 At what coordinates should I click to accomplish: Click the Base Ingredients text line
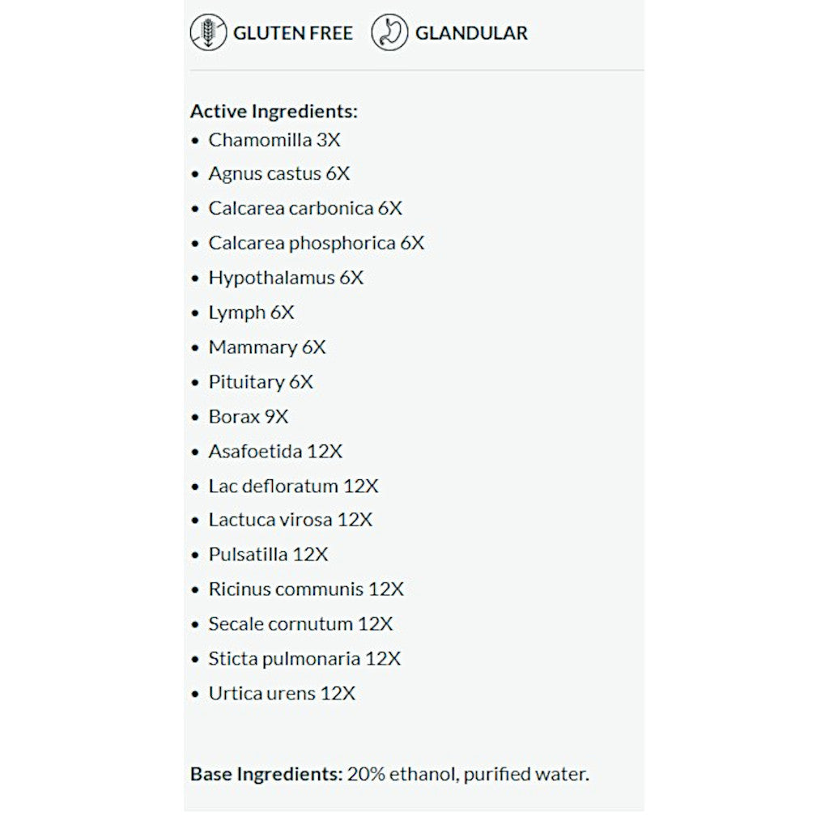coord(389,775)
